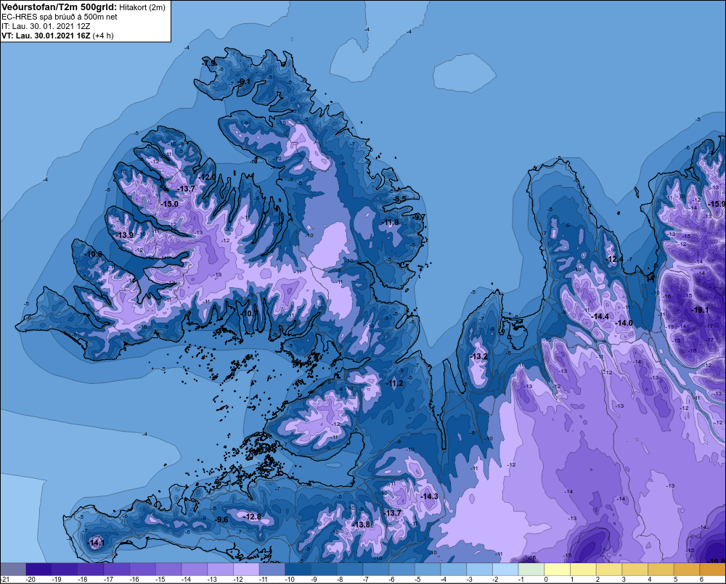The image size is (726, 584).
Task: Click the -10.1 temperature label
Action: click(x=248, y=313)
